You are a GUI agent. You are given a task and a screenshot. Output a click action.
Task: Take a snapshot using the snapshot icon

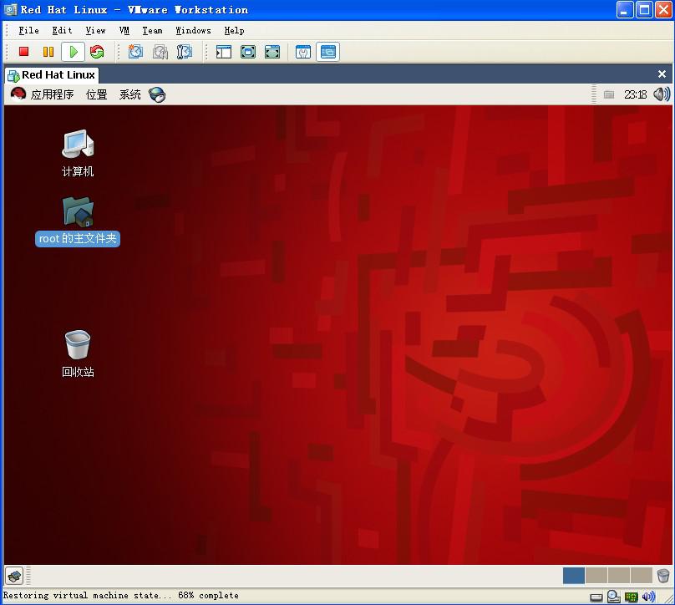click(135, 52)
